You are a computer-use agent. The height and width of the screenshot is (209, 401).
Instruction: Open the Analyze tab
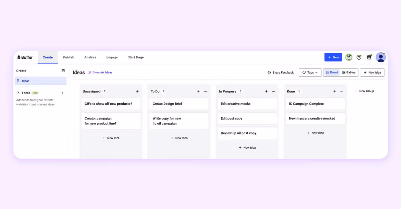tap(90, 57)
